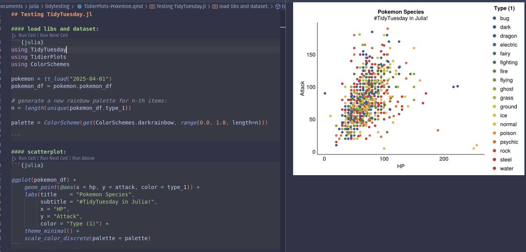Click the 'steel' legend label

(x=506, y=160)
